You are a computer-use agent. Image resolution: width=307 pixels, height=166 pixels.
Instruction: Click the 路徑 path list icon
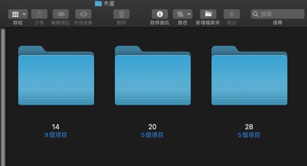point(180,14)
